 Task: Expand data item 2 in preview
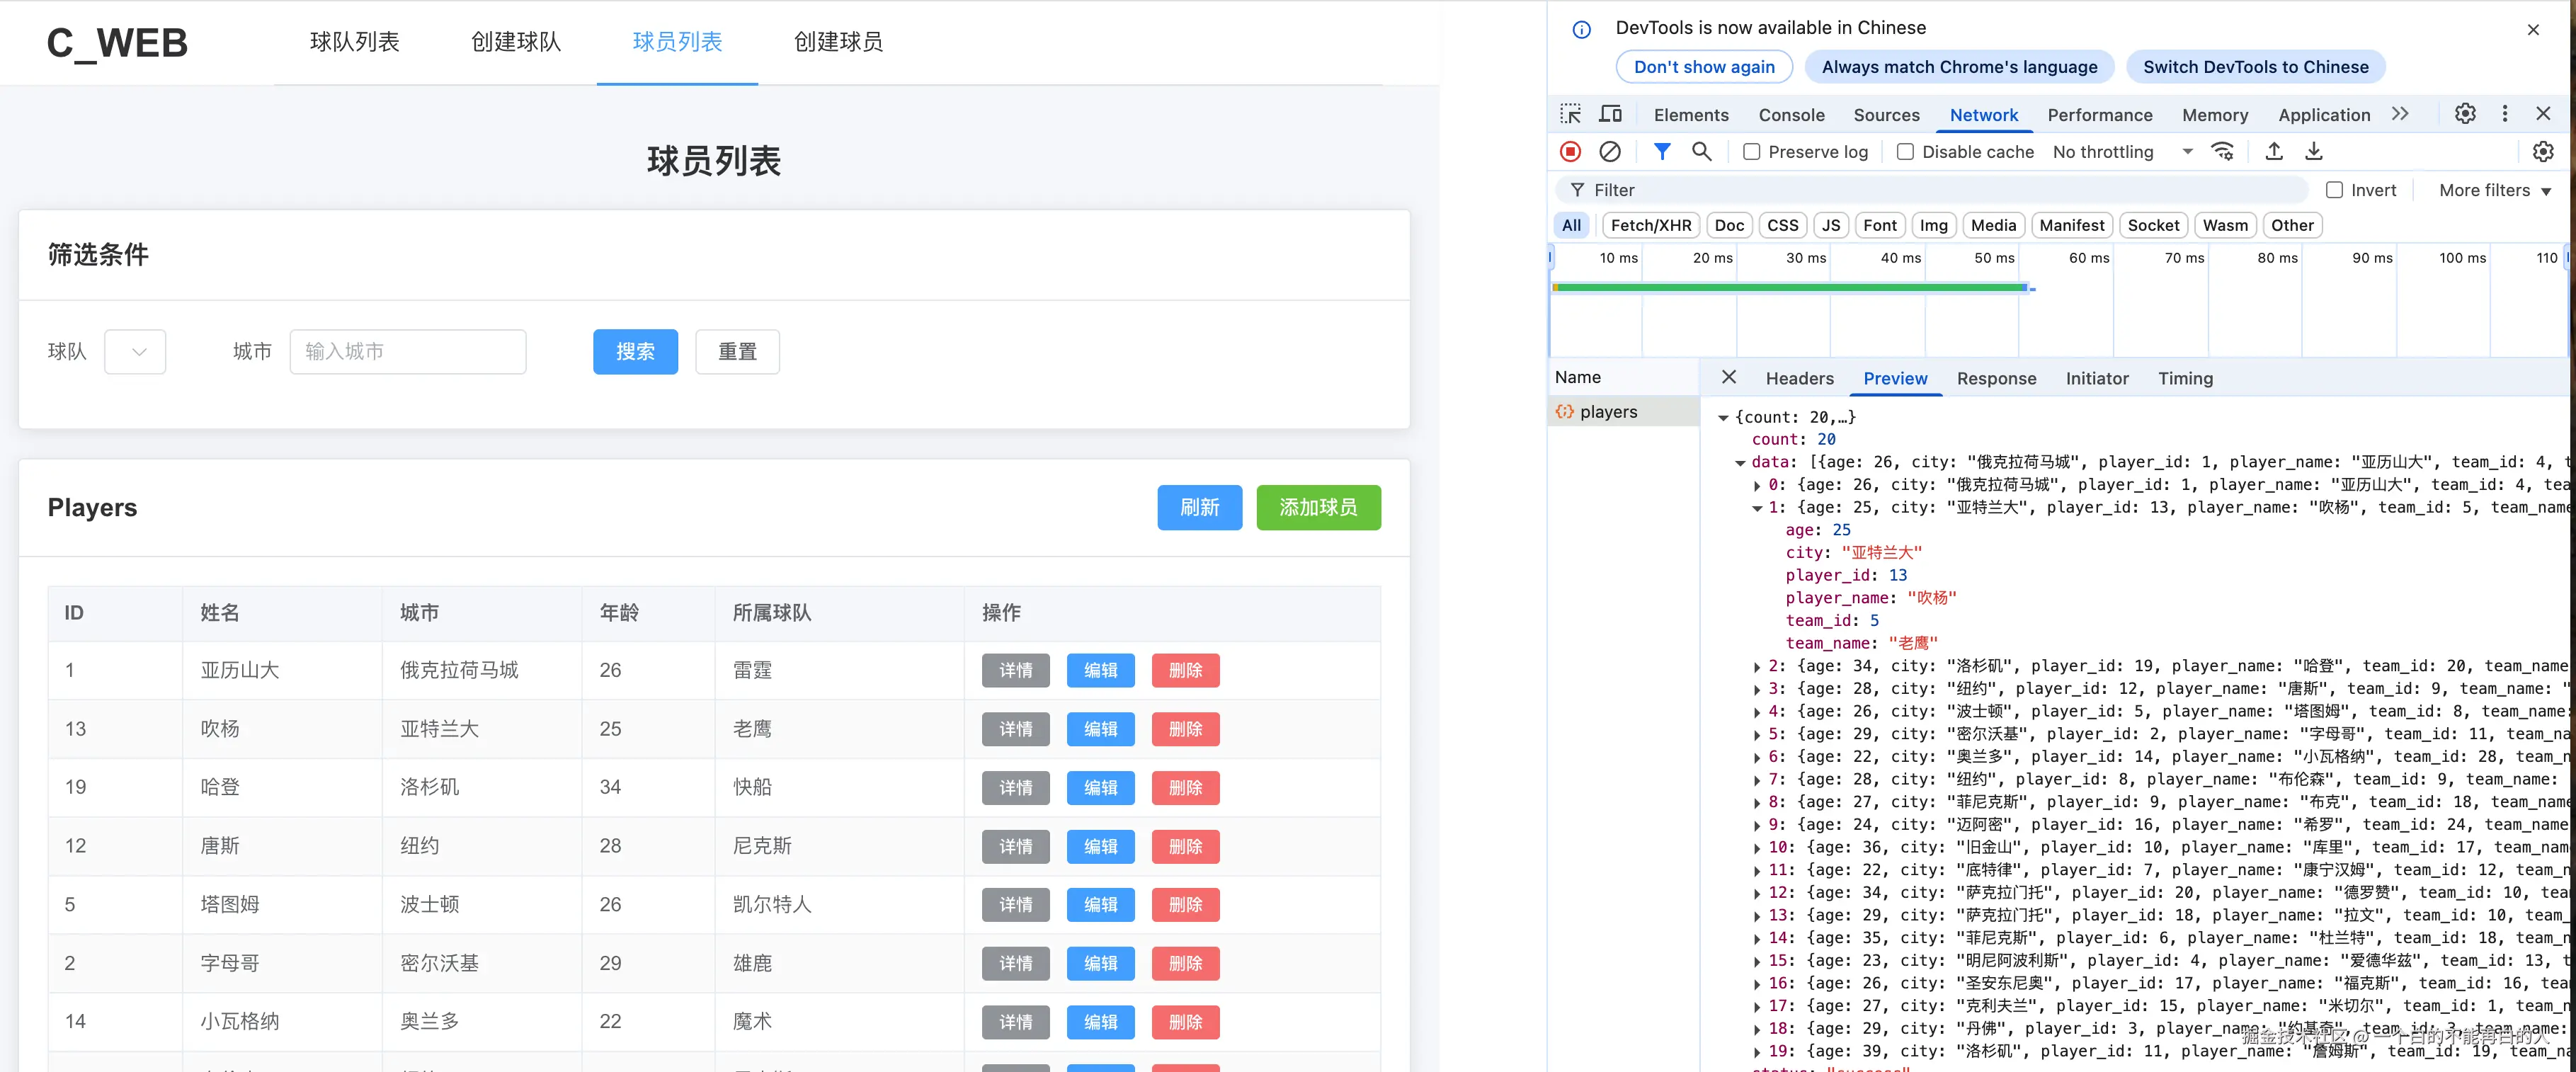coord(1757,666)
